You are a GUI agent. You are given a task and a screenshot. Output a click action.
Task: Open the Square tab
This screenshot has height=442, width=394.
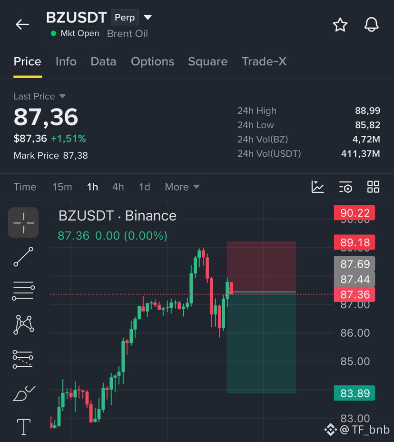point(208,61)
